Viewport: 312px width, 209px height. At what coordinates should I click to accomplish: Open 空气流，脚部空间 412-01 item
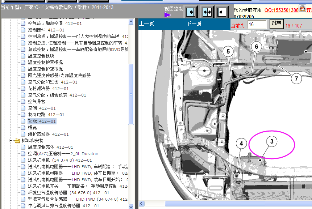55,24
